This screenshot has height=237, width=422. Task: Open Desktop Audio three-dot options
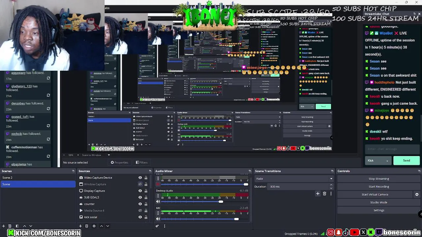(x=158, y=196)
